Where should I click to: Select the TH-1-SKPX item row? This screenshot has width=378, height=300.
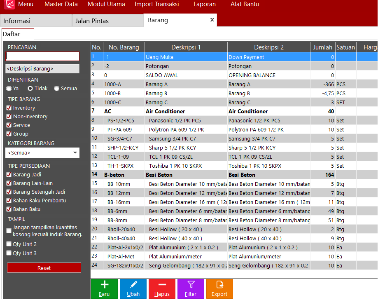pos(234,166)
